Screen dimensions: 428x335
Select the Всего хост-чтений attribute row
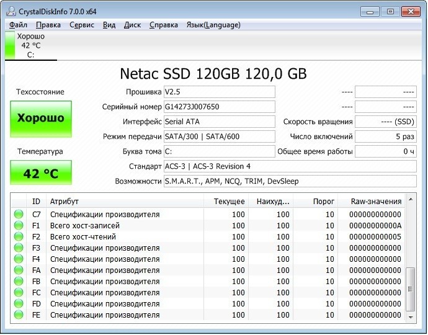208,237
